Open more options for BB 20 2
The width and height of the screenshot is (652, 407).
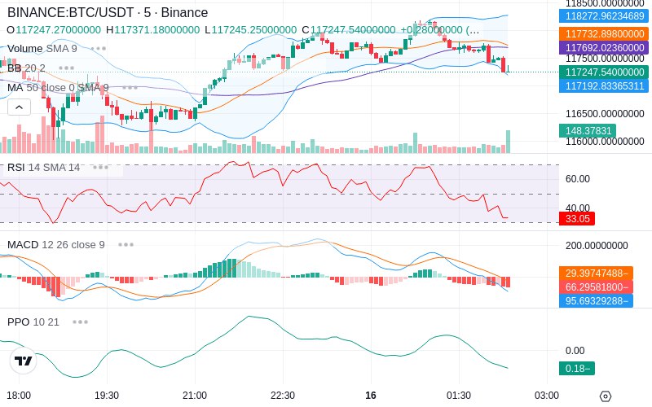[x=67, y=68]
